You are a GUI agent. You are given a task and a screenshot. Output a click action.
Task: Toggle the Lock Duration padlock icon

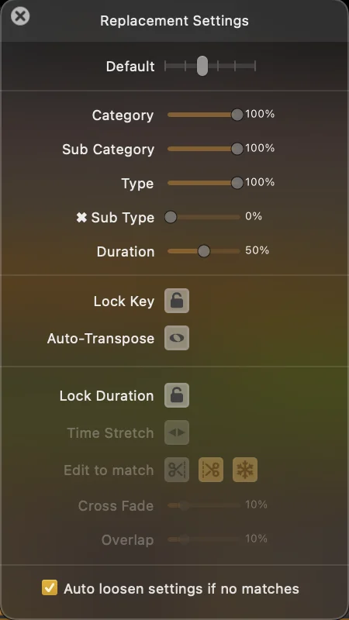tap(177, 395)
